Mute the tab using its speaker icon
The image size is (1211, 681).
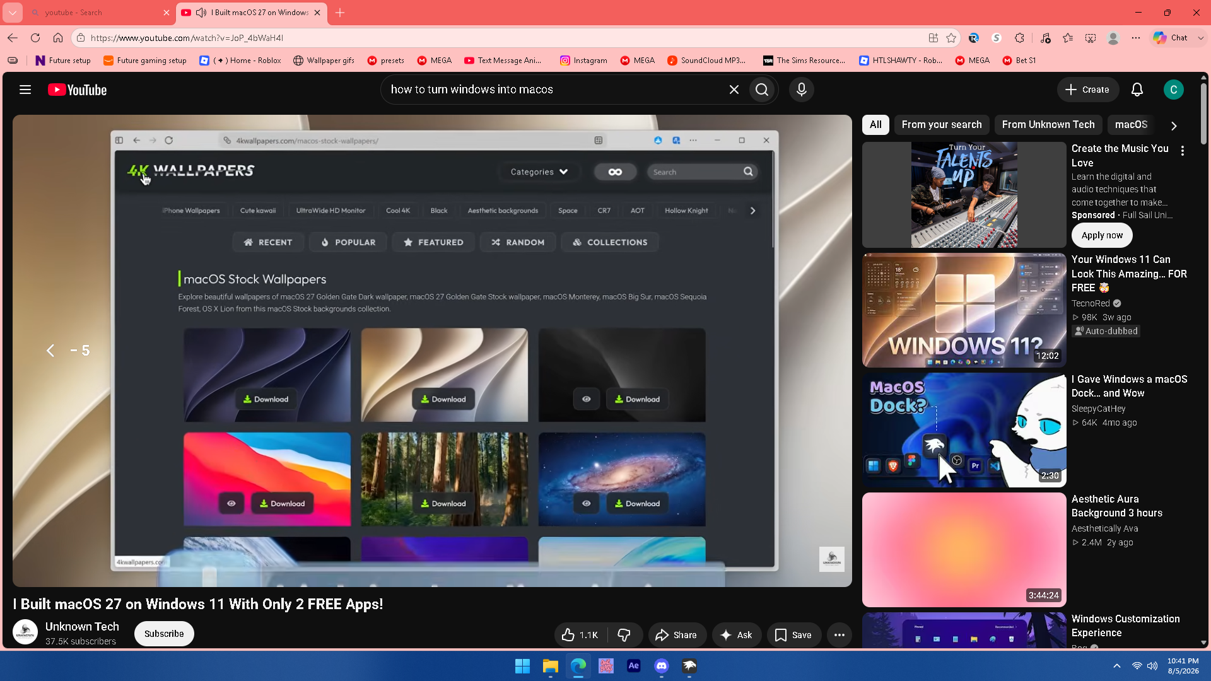tap(201, 13)
